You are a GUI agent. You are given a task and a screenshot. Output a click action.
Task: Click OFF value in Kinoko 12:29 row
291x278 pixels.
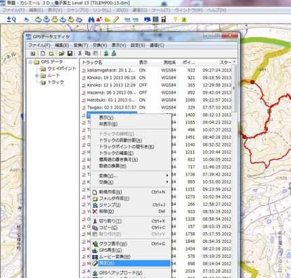pyautogui.click(x=143, y=85)
